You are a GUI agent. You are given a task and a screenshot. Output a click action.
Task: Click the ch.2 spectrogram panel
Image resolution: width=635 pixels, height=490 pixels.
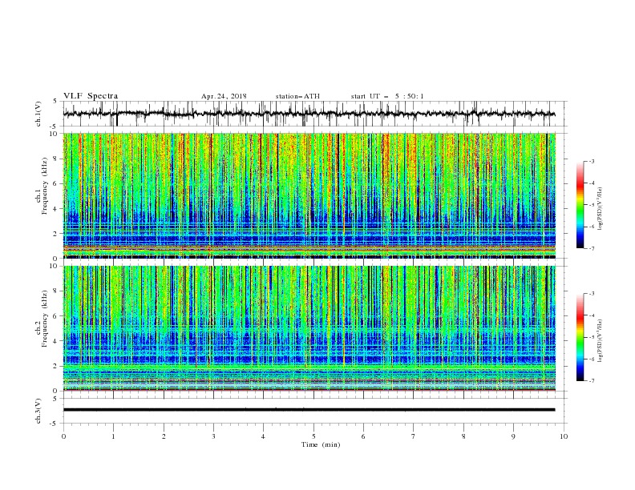(x=309, y=328)
